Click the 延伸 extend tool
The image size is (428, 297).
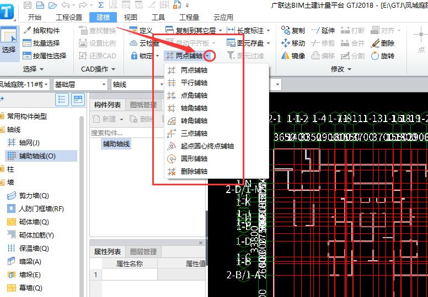point(323,30)
